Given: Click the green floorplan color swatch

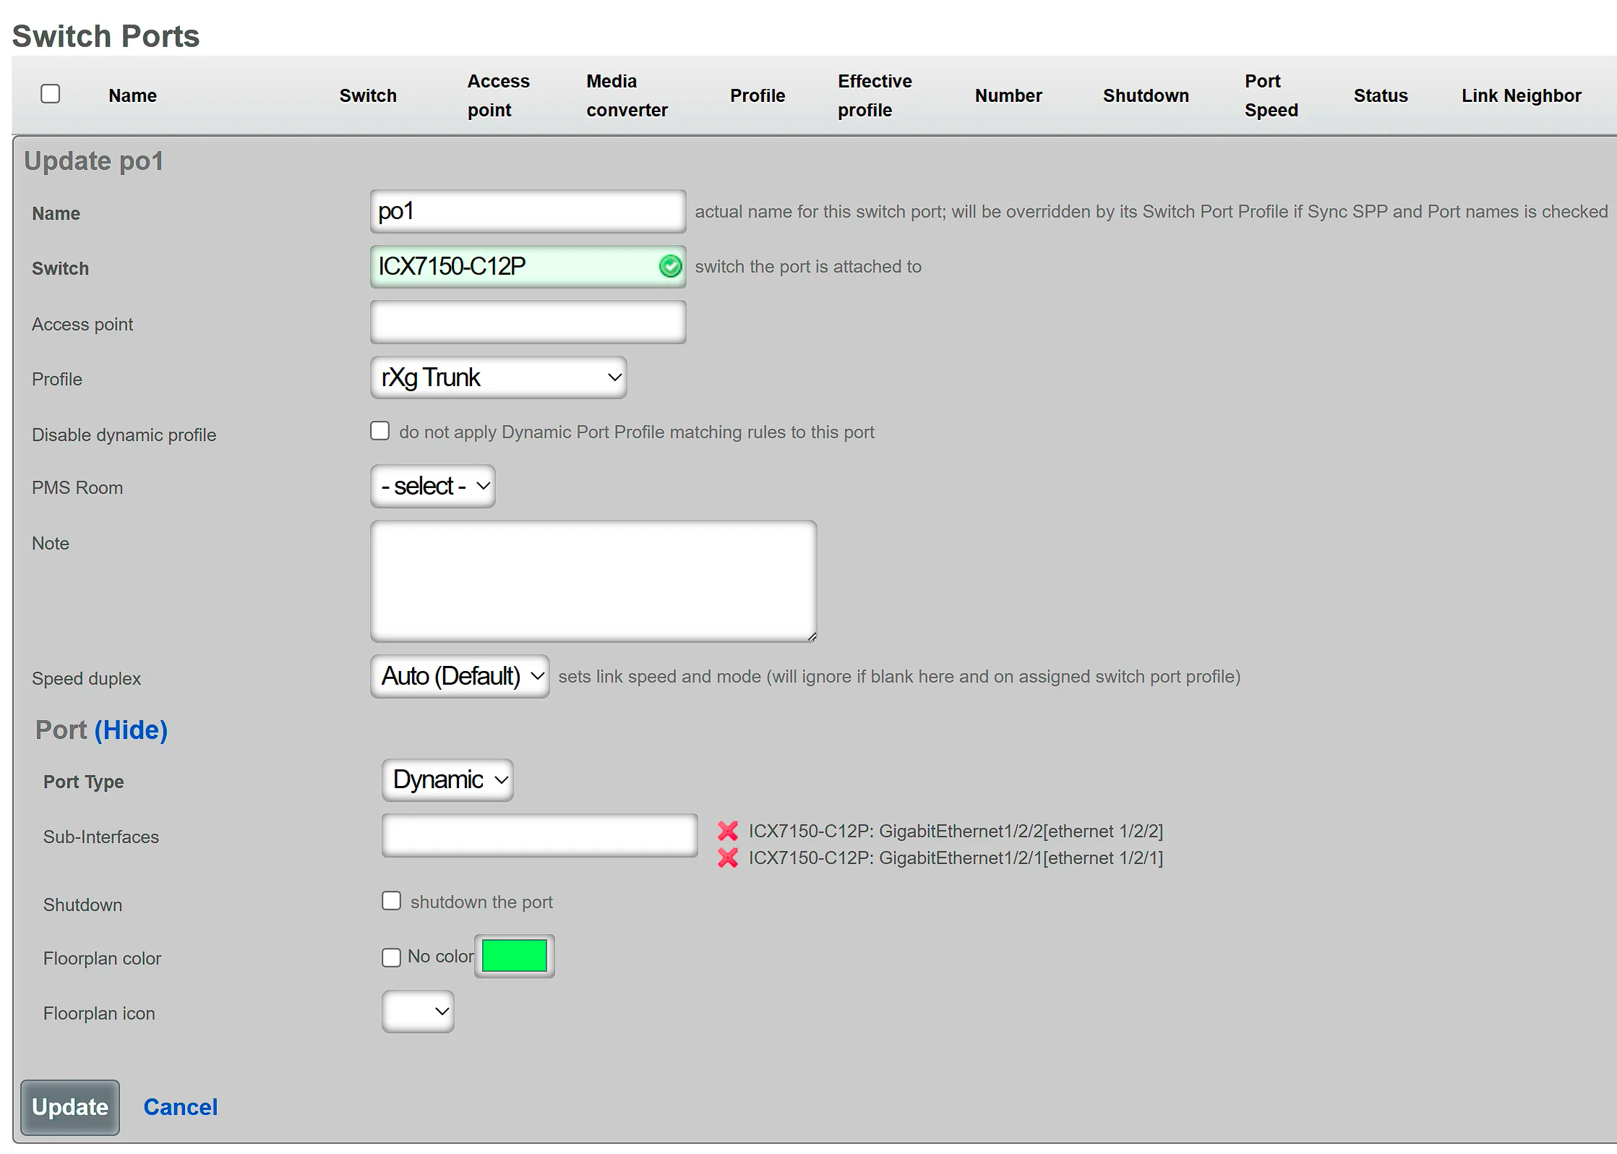Looking at the screenshot, I should [514, 956].
